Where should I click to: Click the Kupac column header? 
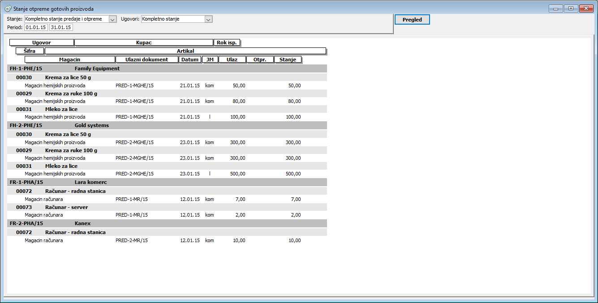144,43
